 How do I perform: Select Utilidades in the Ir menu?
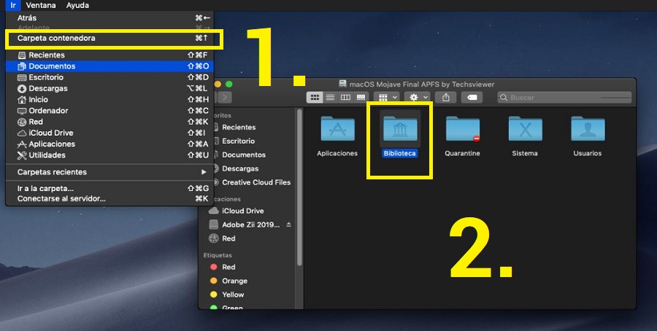(109, 155)
